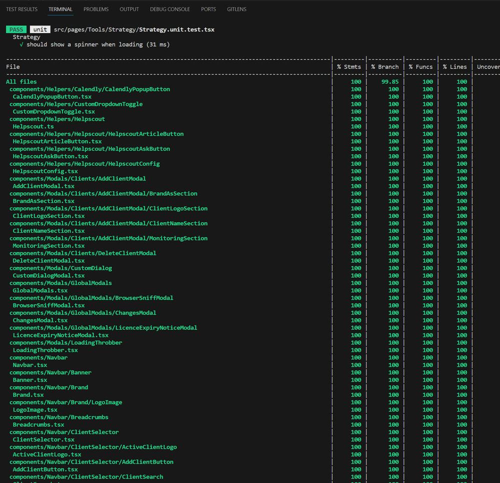Click components/Navbar/ClientSelector/ClientSearch directory row
Viewport: 500px width, 483px height.
[86, 477]
